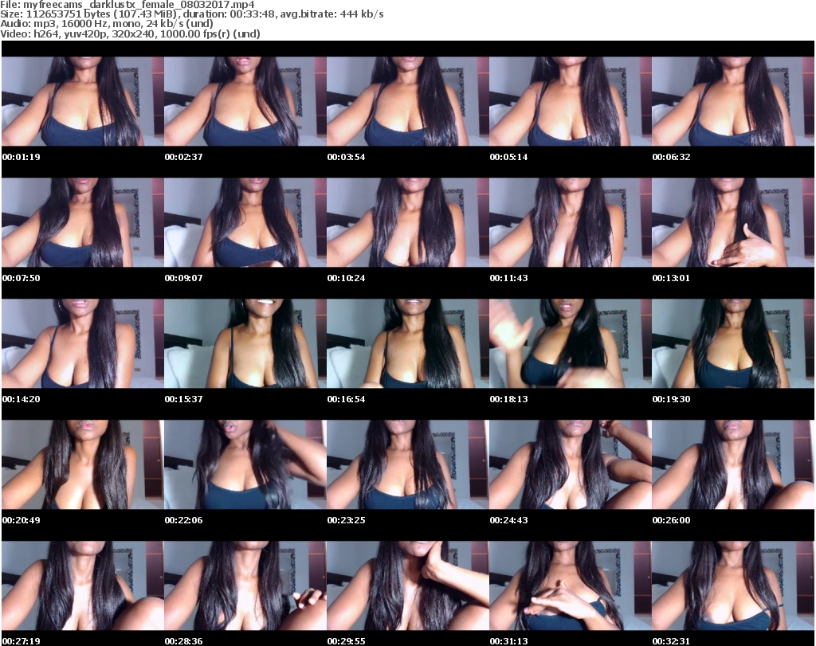Click the frame above 00:31:13

[571, 585]
